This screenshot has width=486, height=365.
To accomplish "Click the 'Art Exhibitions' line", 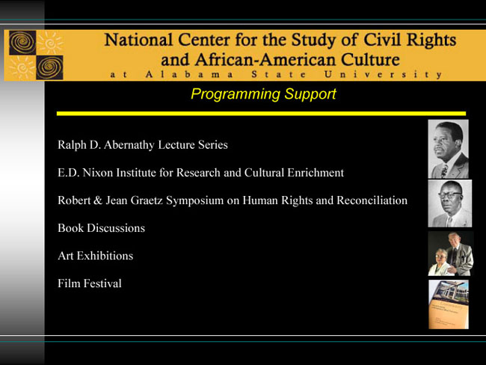I will pos(96,256).
